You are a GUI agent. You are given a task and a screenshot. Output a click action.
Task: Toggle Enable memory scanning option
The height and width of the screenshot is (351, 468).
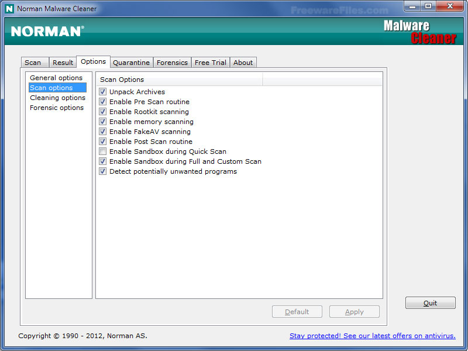(x=103, y=122)
